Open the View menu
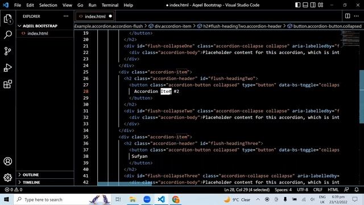The width and height of the screenshot is (364, 205). coord(67,5)
